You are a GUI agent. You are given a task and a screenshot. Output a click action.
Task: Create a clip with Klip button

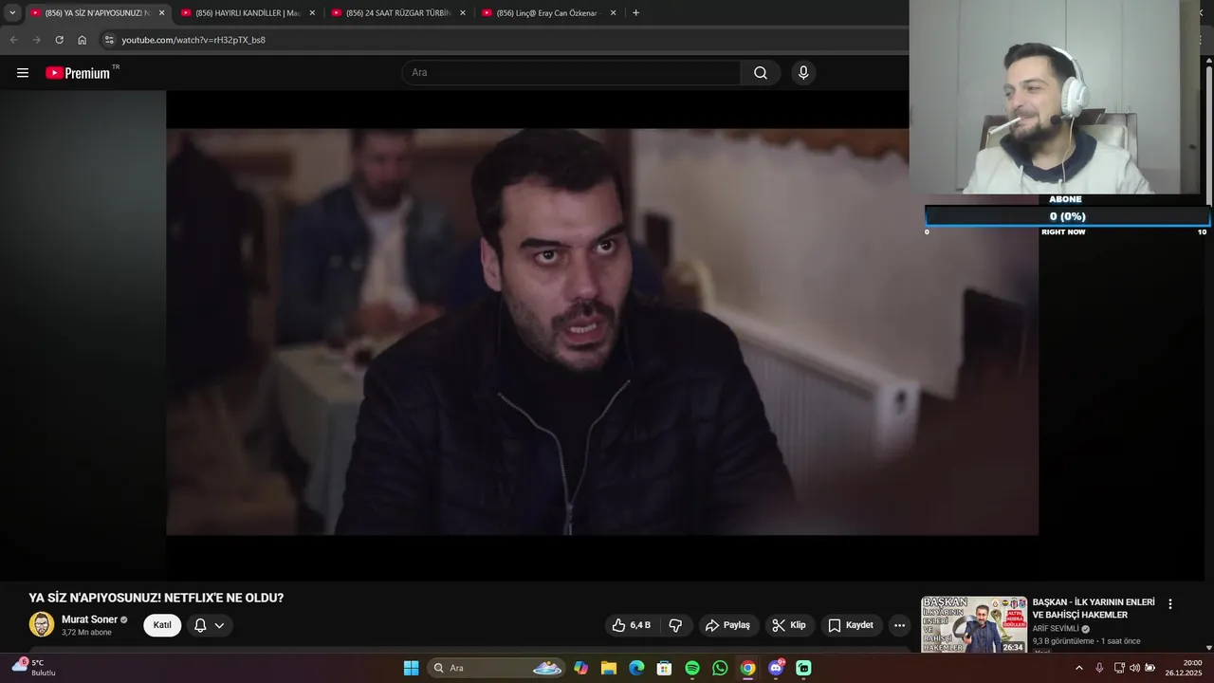789,625
